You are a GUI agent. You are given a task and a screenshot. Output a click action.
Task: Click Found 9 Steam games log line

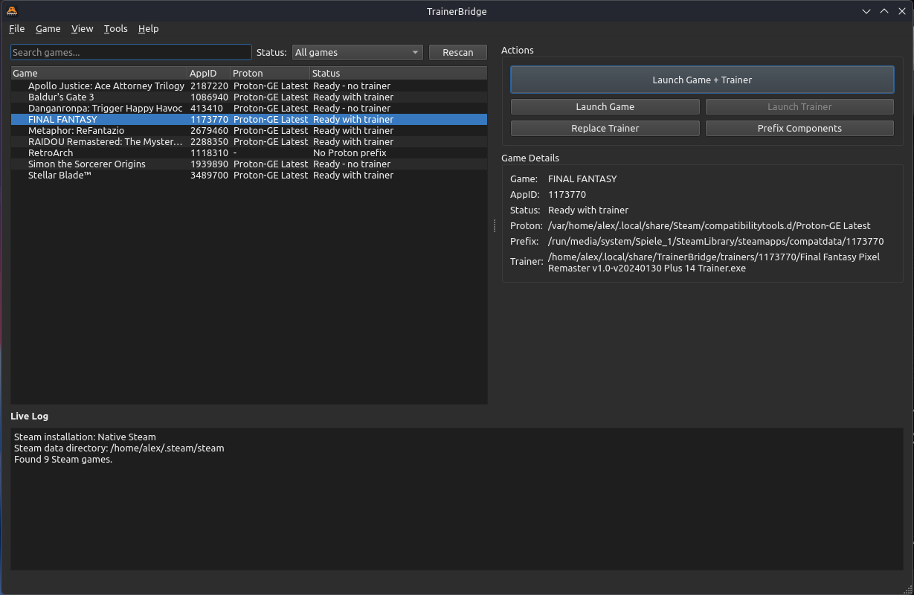point(63,459)
